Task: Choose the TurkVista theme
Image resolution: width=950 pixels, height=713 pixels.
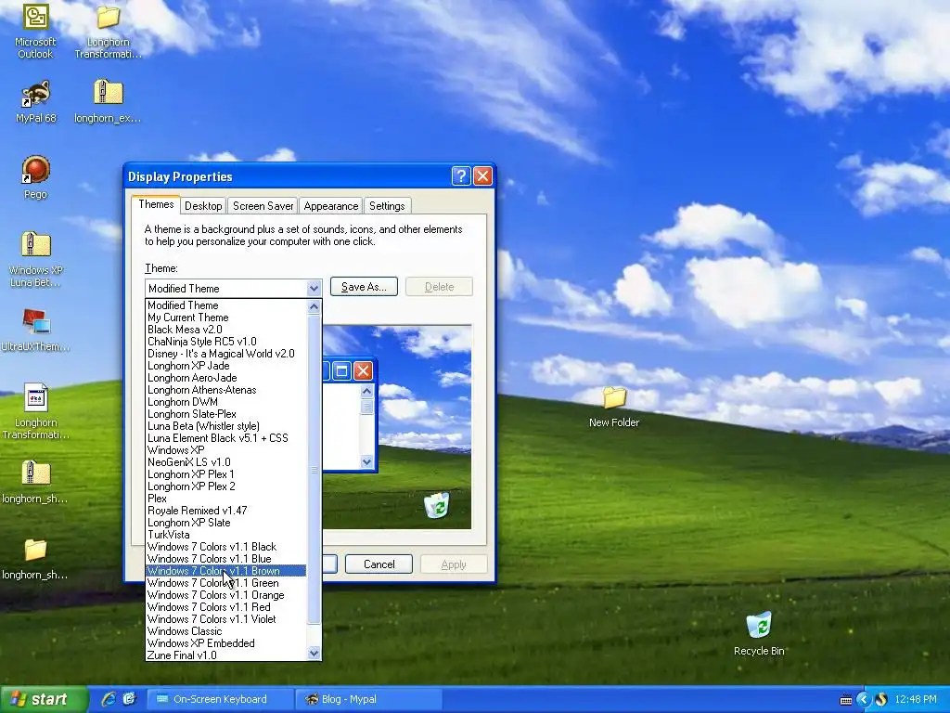Action: (x=226, y=535)
